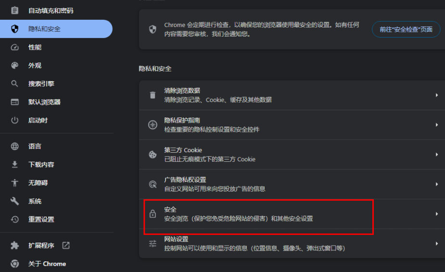Viewport: 445px width, 272px height.
Task: Click the globe icon beside 语言
Action: [15, 146]
